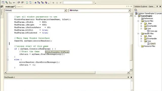Close the Solution Explorer panel
Viewport: 162px width, 91px height.
pos(160,6)
